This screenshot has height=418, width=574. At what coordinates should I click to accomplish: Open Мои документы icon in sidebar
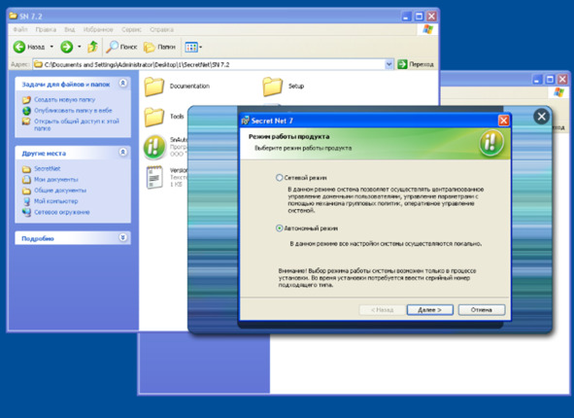26,180
